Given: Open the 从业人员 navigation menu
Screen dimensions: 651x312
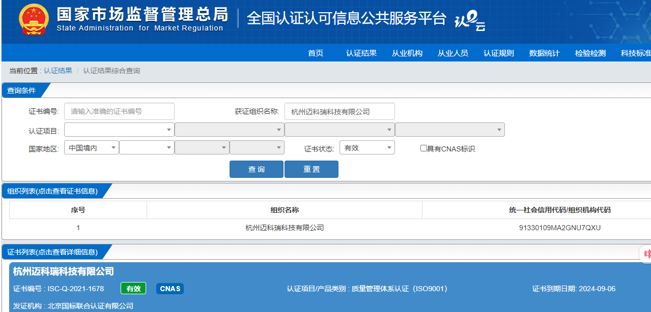Looking at the screenshot, I should [x=453, y=53].
